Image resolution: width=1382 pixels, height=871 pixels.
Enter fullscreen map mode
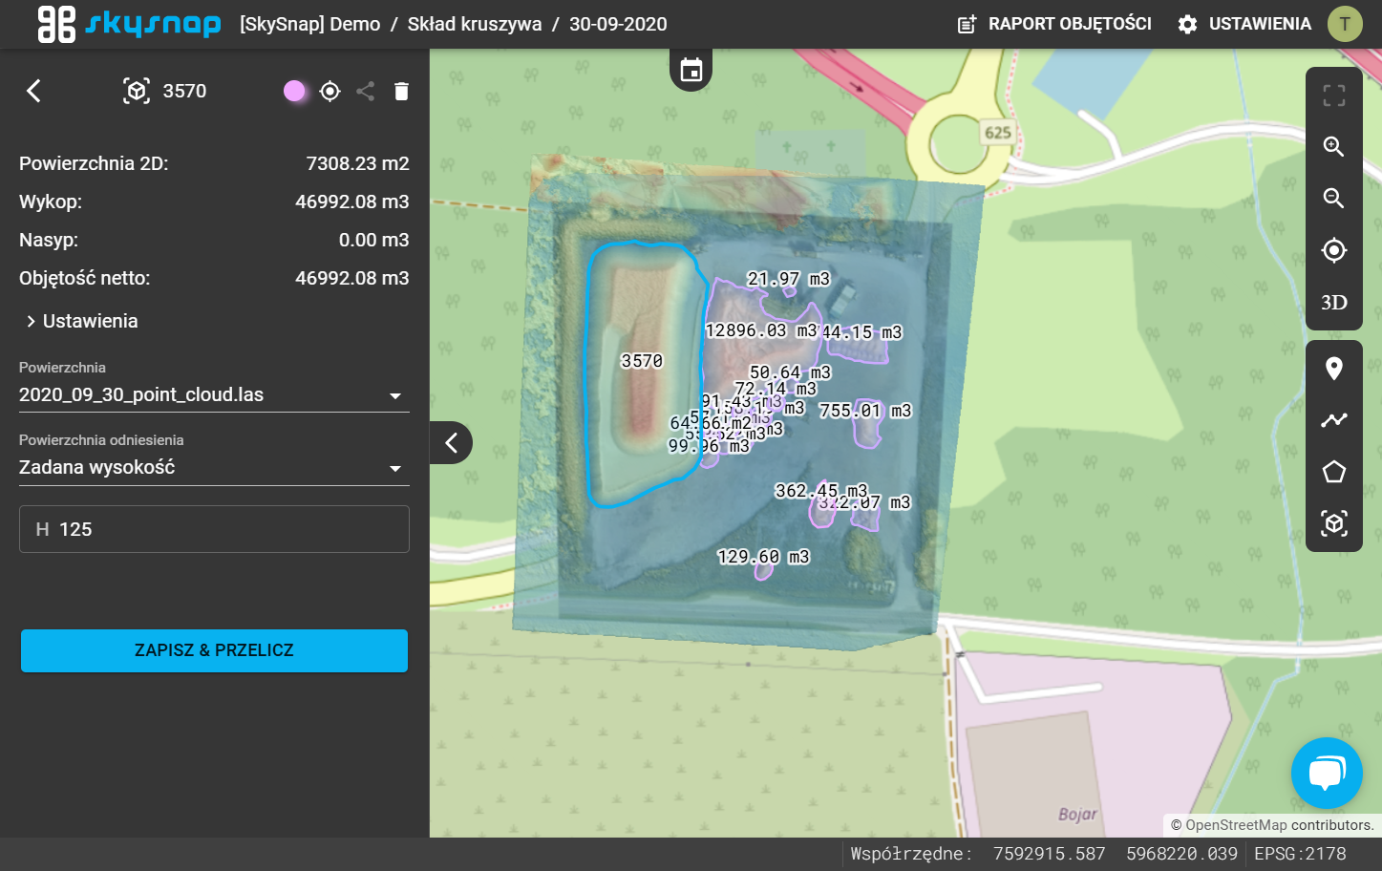pyautogui.click(x=1334, y=95)
